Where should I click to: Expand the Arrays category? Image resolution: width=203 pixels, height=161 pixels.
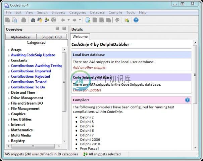(9, 50)
